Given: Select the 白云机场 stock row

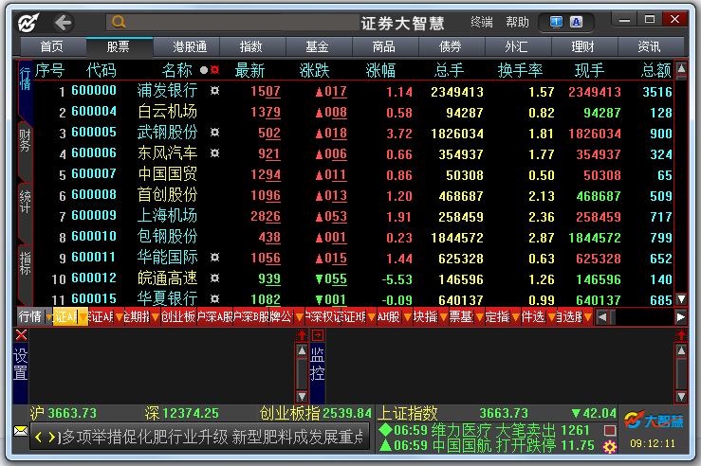Looking at the screenshot, I should [353, 112].
